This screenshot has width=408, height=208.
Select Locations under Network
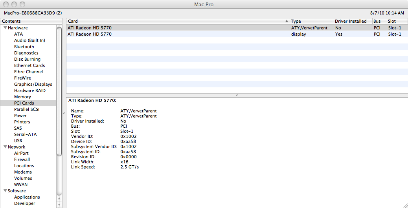pyautogui.click(x=24, y=166)
